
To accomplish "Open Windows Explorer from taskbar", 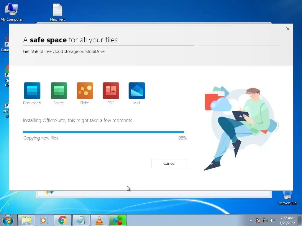I will (x=26, y=220).
